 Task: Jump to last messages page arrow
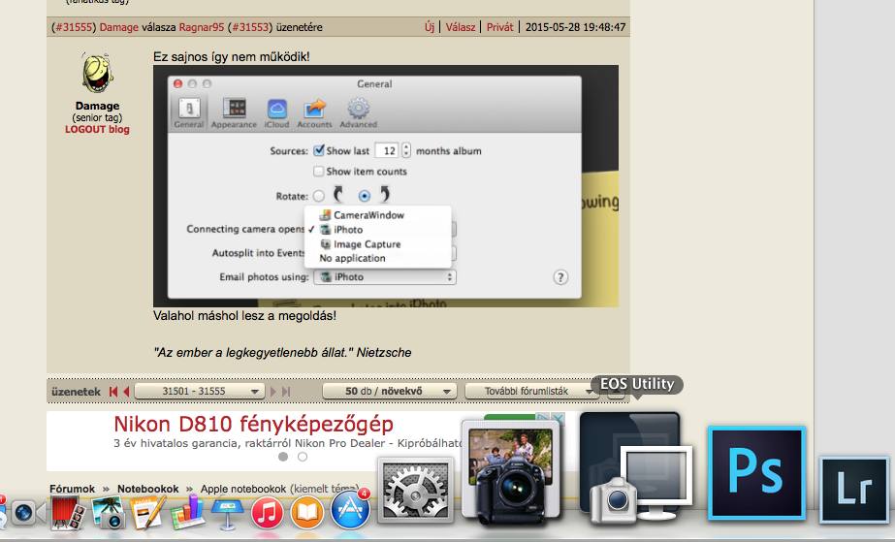286,392
